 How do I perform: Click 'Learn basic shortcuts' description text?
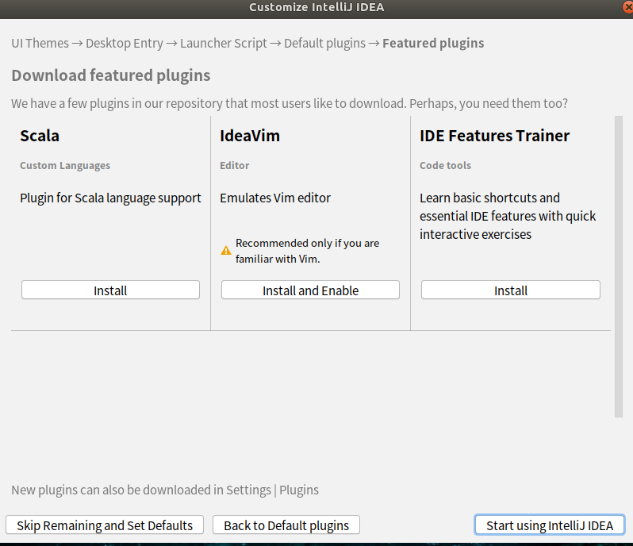[508, 216]
